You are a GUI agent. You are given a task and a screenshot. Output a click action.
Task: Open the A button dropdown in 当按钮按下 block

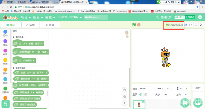[25, 43]
